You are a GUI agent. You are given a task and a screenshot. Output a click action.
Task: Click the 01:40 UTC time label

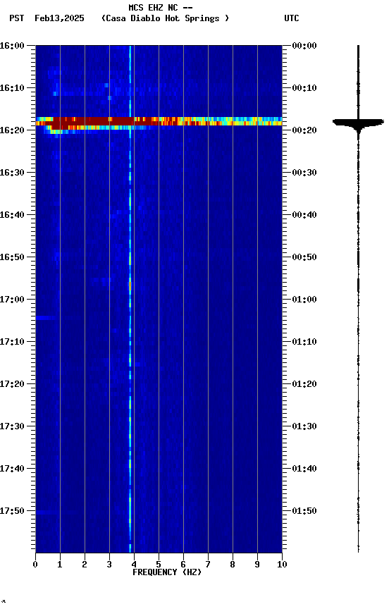pyautogui.click(x=304, y=469)
